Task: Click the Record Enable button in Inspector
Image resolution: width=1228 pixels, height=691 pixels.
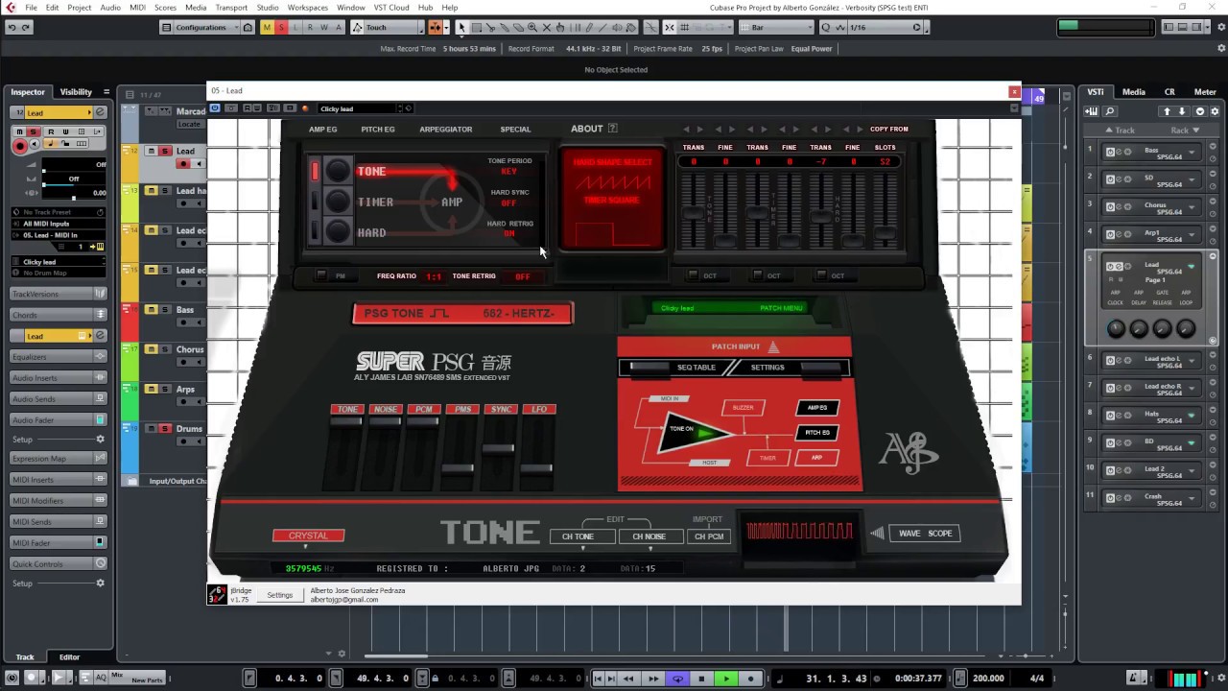Action: (x=19, y=146)
